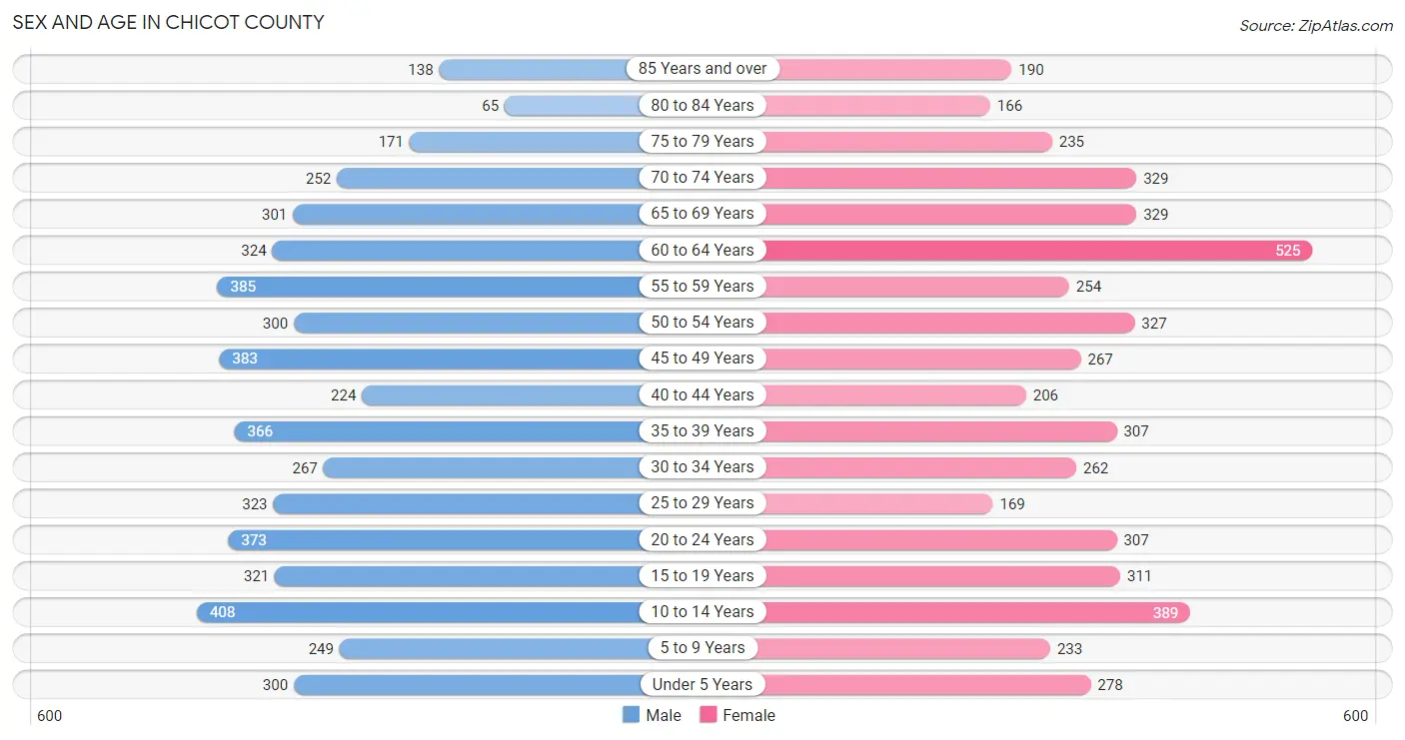Click the 70 to 74 Years label

tap(702, 177)
